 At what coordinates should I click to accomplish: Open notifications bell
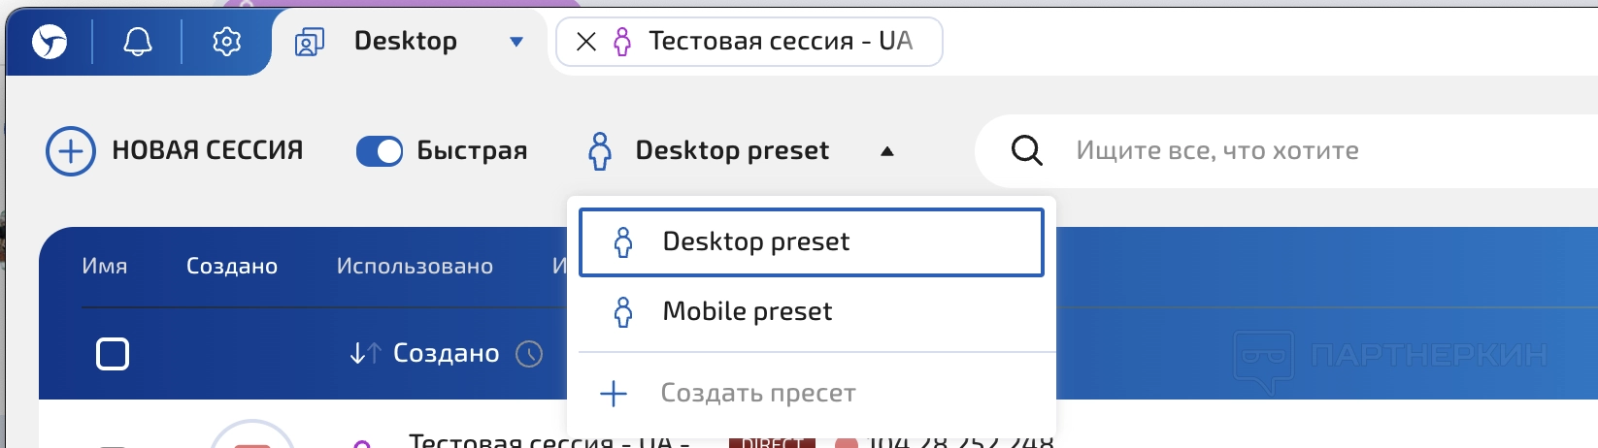138,42
